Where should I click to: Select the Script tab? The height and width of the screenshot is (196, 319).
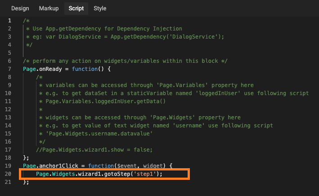point(76,9)
